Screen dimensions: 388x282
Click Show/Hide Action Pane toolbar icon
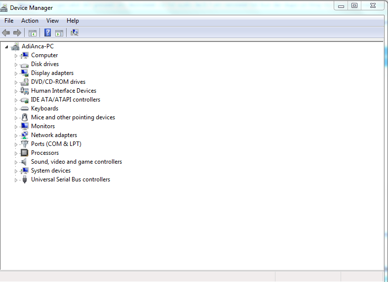click(59, 33)
